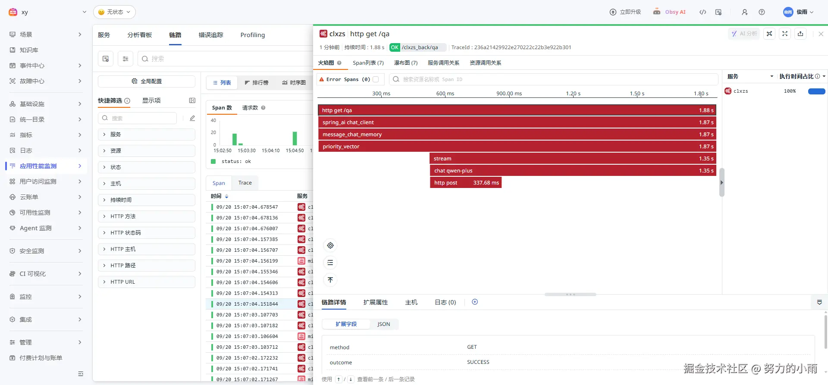
Task: Expand the HTTP 状态码 quick filter
Action: click(x=147, y=233)
